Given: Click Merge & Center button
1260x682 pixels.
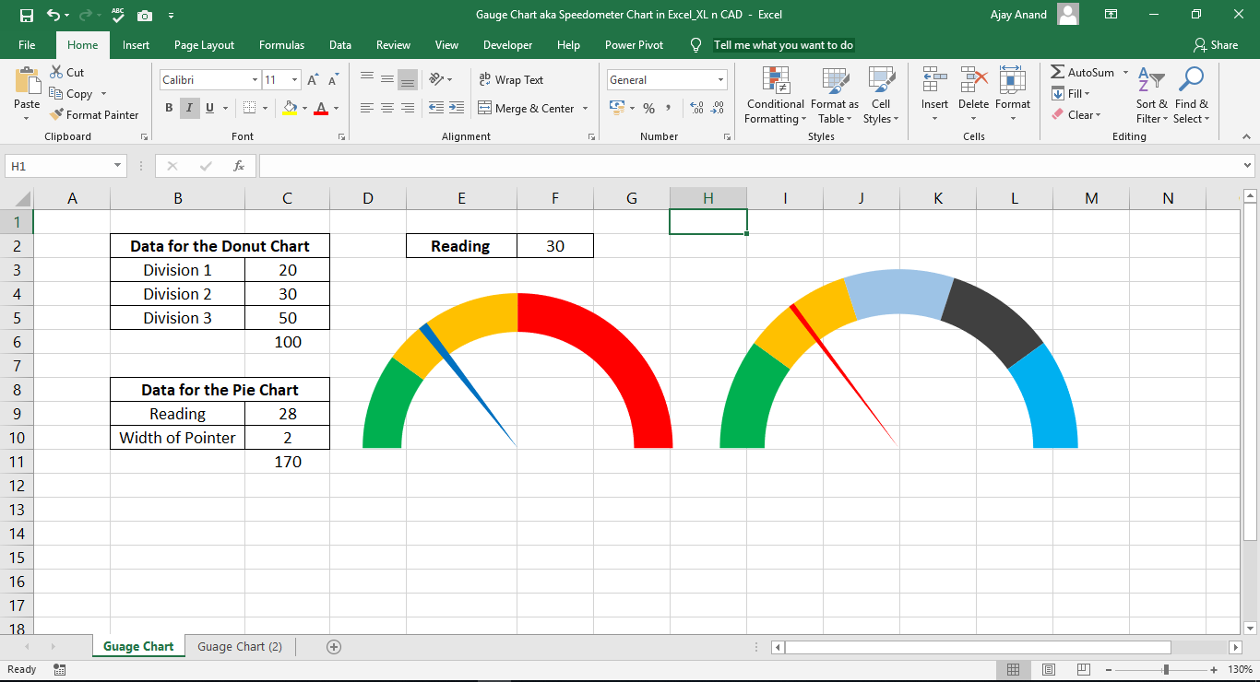Looking at the screenshot, I should click(527, 108).
